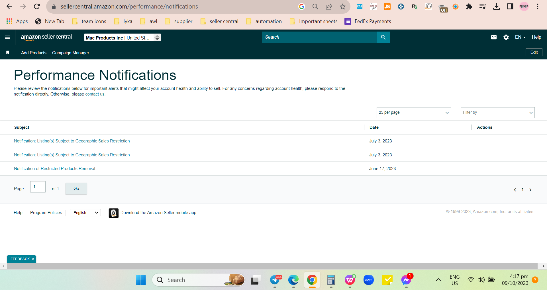Open the contact us link

coord(95,94)
